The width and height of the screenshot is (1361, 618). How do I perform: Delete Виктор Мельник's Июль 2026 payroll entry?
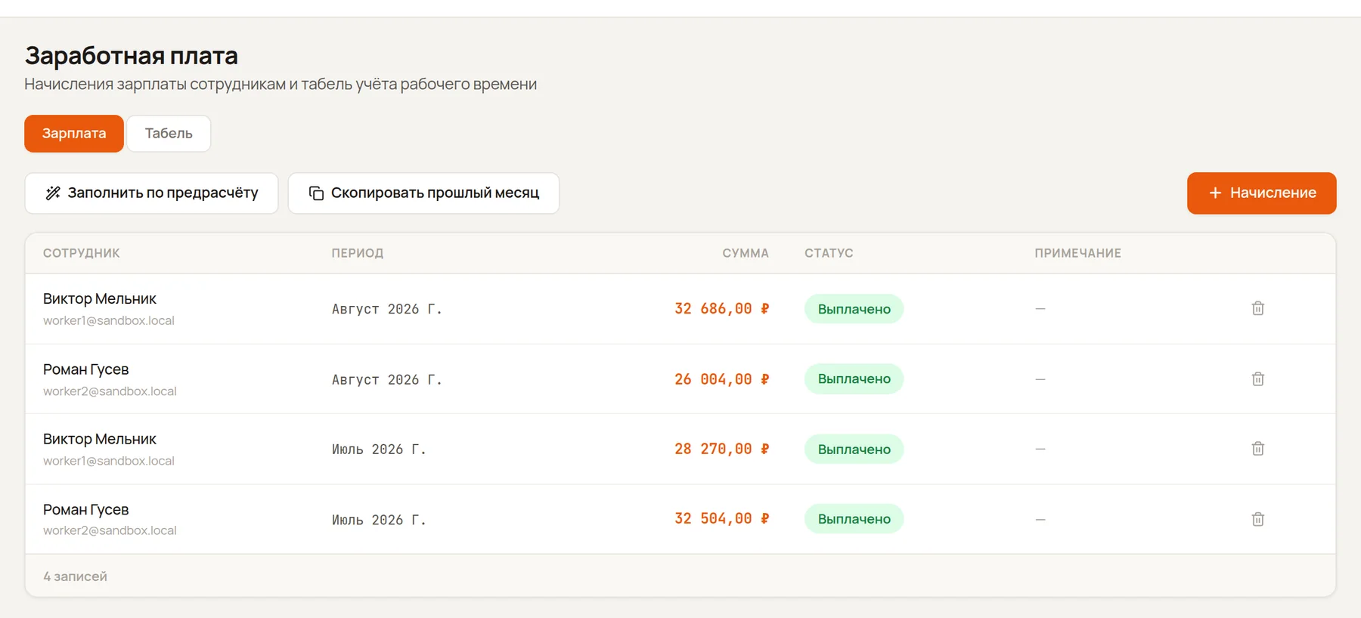point(1257,449)
